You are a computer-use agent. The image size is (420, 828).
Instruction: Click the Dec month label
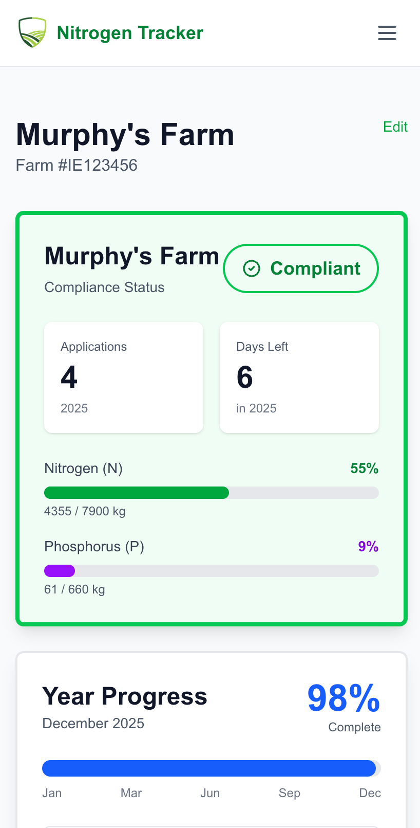click(370, 793)
